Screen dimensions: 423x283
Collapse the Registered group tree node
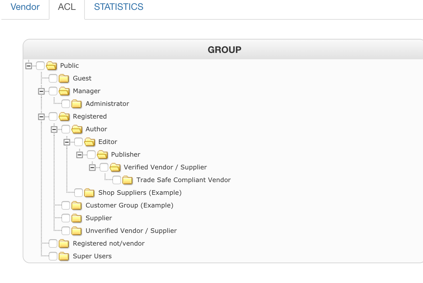coord(41,116)
